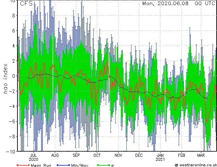This screenshot has height=167, width=217.
Task: Click the MAR x-axis label
Action: tap(201, 155)
